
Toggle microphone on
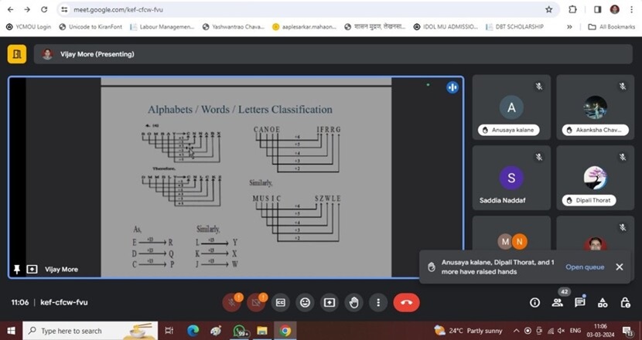coord(232,302)
